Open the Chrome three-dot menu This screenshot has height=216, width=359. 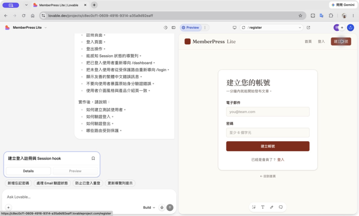[x=353, y=16]
